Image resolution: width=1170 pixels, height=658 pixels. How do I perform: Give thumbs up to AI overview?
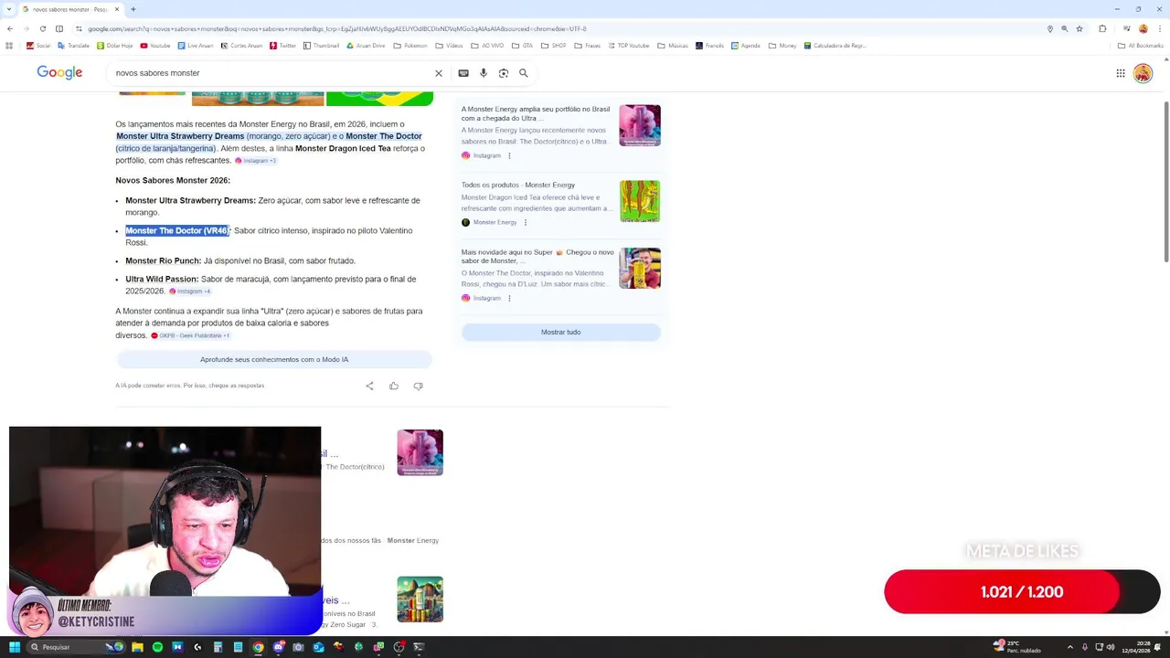(x=394, y=386)
